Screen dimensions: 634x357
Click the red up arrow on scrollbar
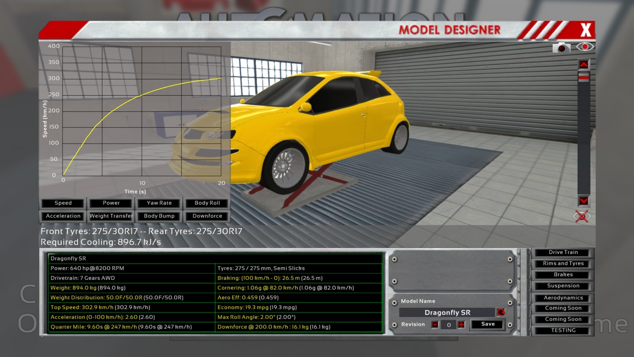coord(584,64)
